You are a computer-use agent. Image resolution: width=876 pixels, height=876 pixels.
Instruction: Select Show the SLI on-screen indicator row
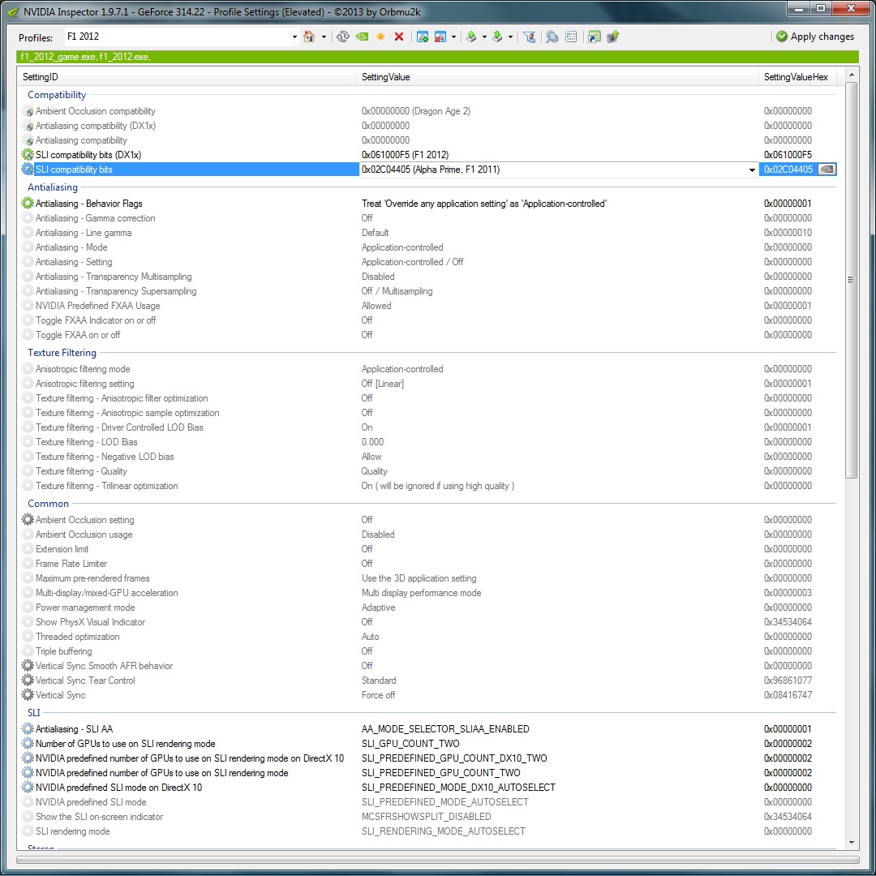point(428,817)
